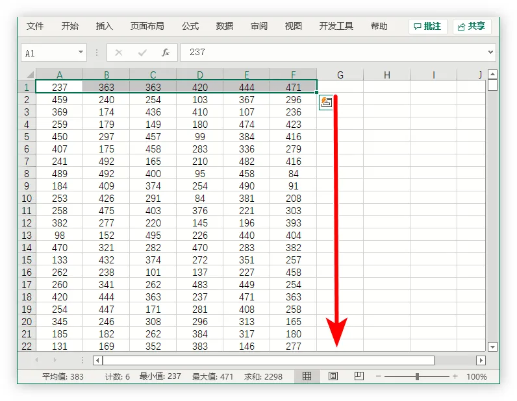This screenshot has height=401, width=517.
Task: Click the 最小值: 237 status entry
Action: coord(160,376)
